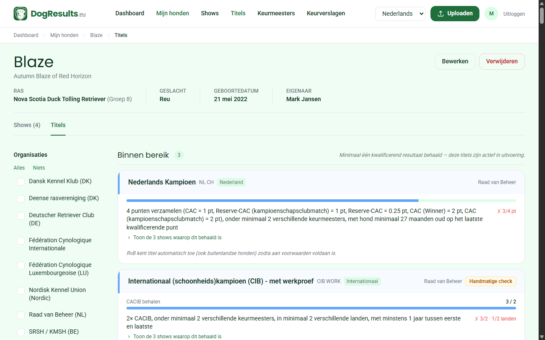545x340 pixels.
Task: Open the Keurmeesters page
Action: (x=276, y=13)
